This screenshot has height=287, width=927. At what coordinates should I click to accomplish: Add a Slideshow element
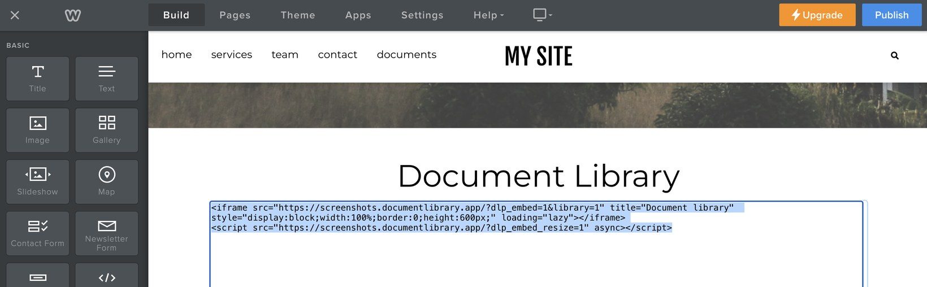click(38, 182)
